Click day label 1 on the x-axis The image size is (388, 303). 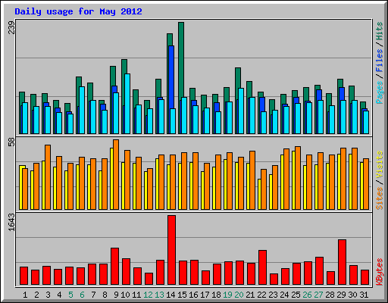click(25, 295)
